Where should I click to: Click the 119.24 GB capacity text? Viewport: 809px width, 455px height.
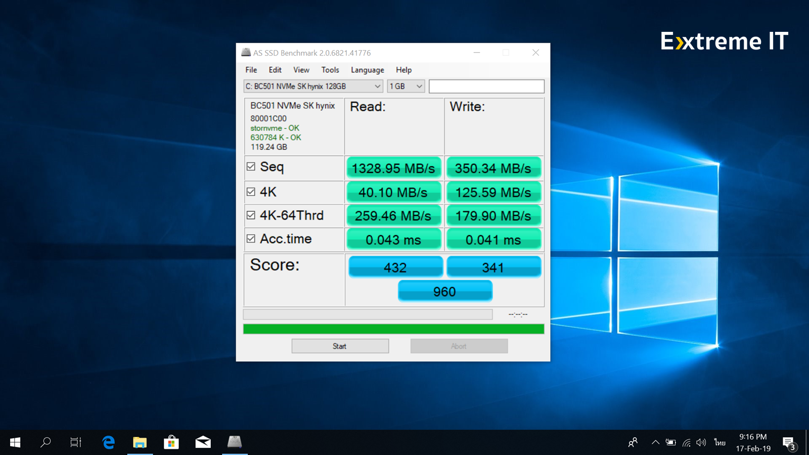pos(268,147)
